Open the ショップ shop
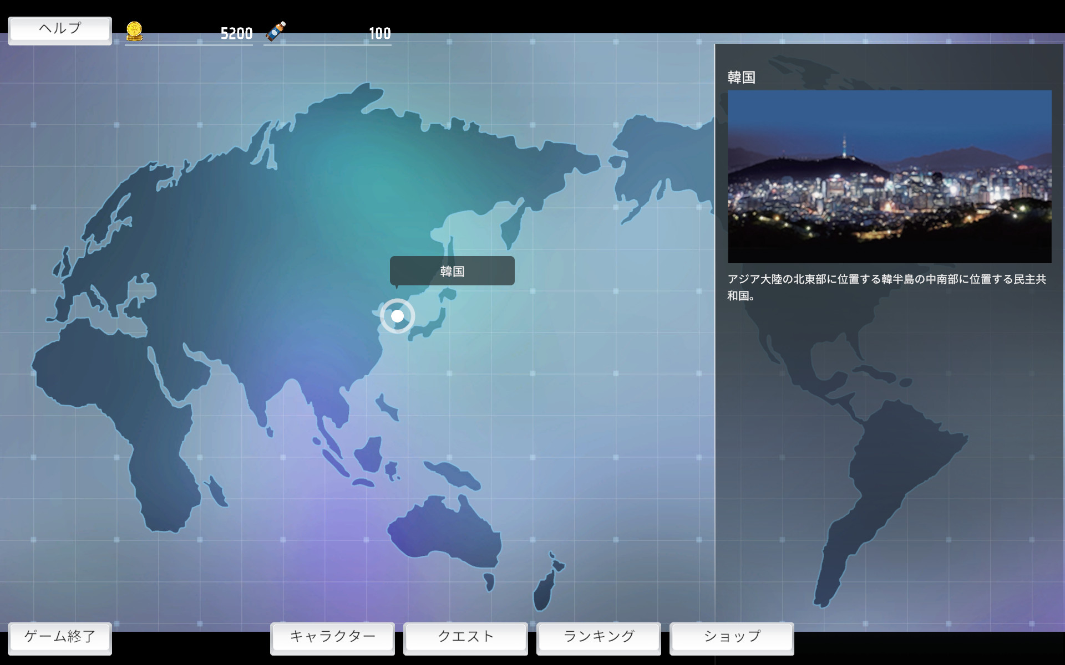The width and height of the screenshot is (1065, 665). pyautogui.click(x=731, y=637)
